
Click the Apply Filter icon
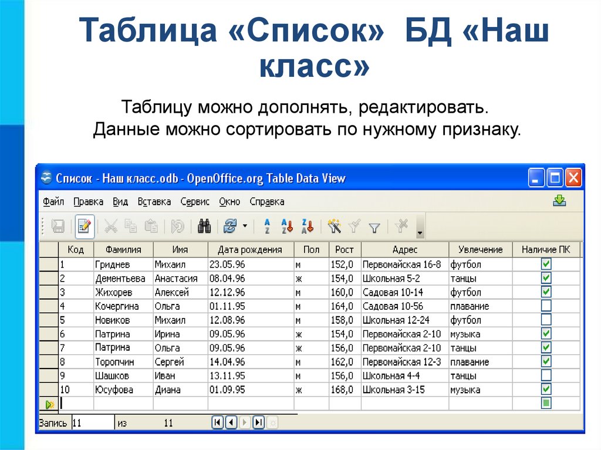(354, 226)
